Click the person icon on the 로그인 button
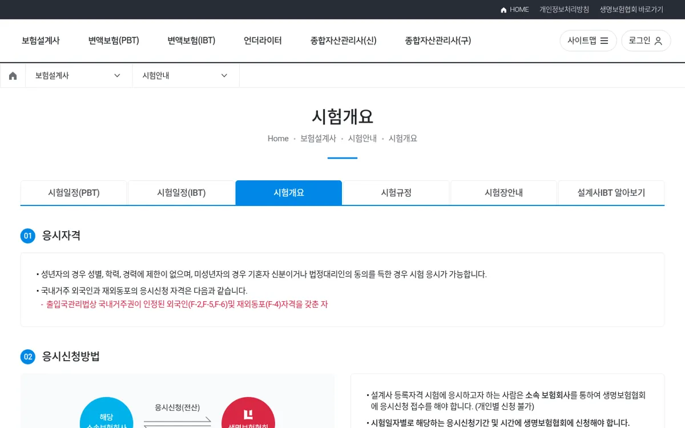 pyautogui.click(x=658, y=41)
